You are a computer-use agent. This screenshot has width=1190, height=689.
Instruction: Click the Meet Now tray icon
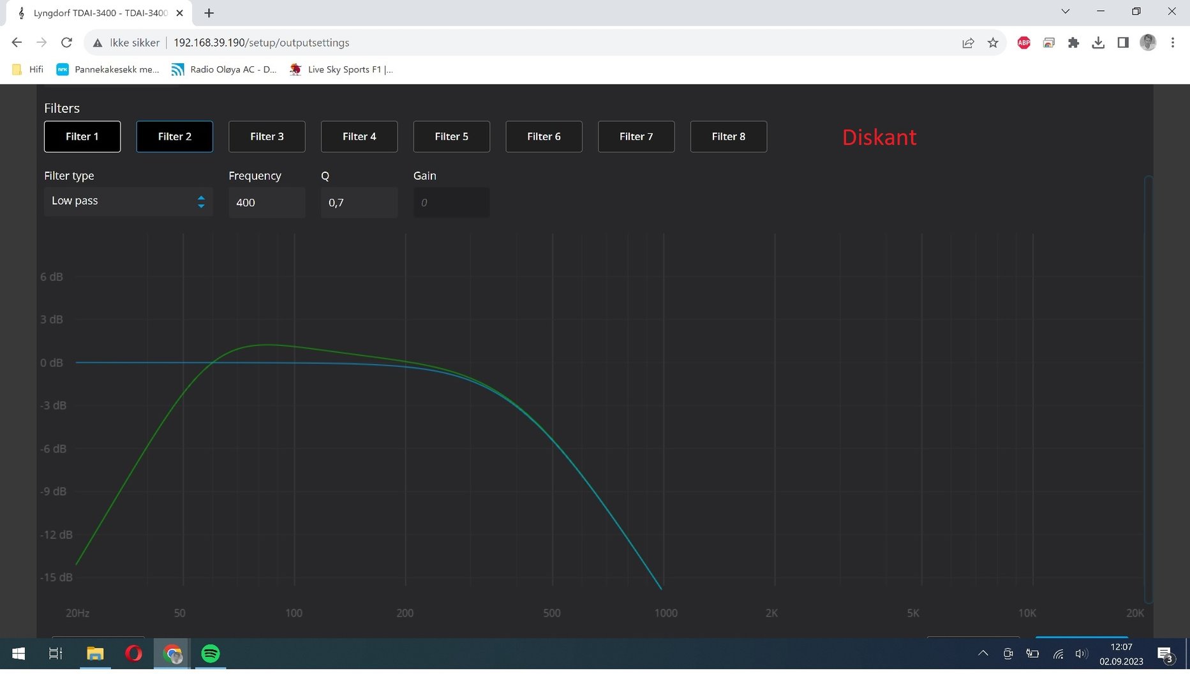pos(1008,653)
